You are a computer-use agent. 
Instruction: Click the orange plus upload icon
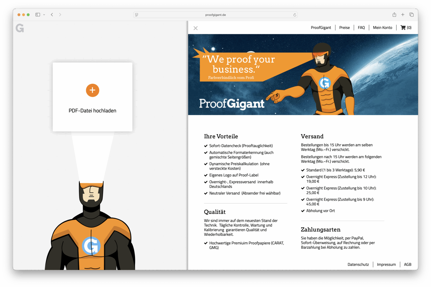pyautogui.click(x=92, y=90)
